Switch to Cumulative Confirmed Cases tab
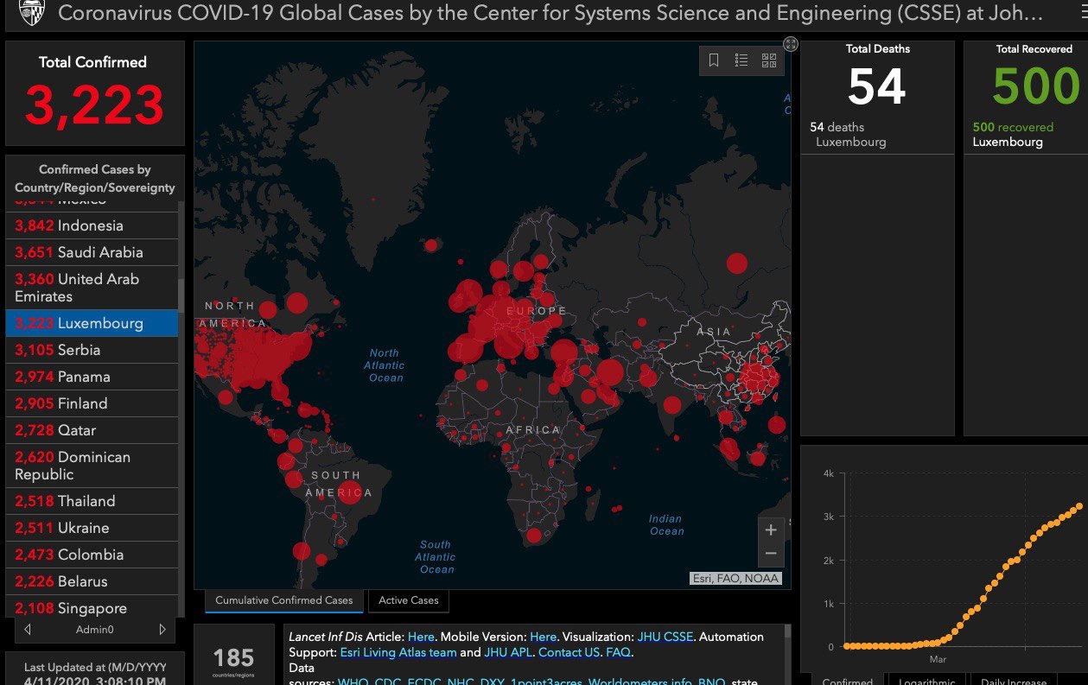Screen dimensions: 1088x685 284,600
